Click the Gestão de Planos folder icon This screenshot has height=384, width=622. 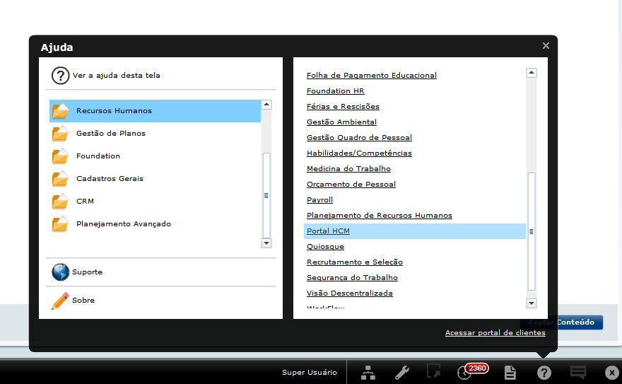click(60, 134)
